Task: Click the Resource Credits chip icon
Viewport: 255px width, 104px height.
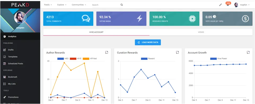Action: tap(192, 19)
